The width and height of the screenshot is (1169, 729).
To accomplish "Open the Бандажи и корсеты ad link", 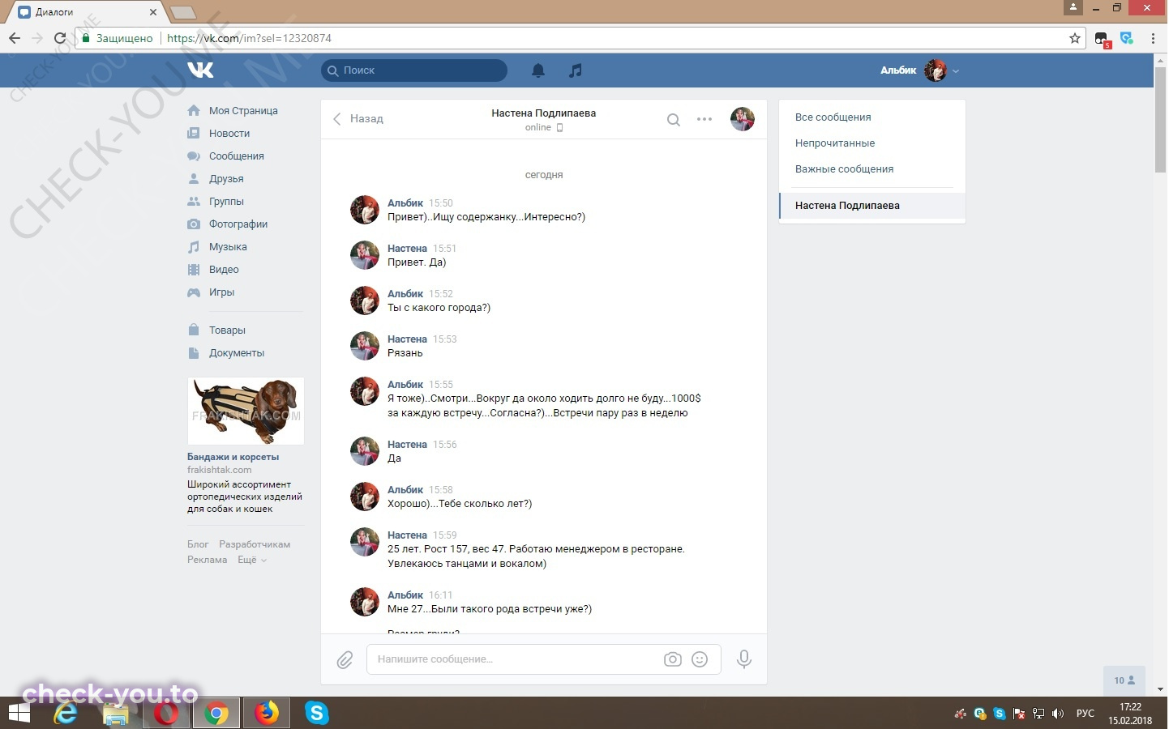I will click(233, 457).
